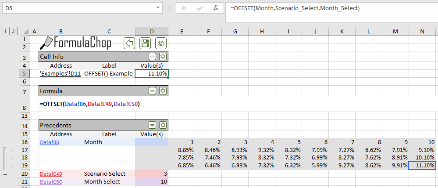Click into the formula bar text field

click(x=329, y=8)
